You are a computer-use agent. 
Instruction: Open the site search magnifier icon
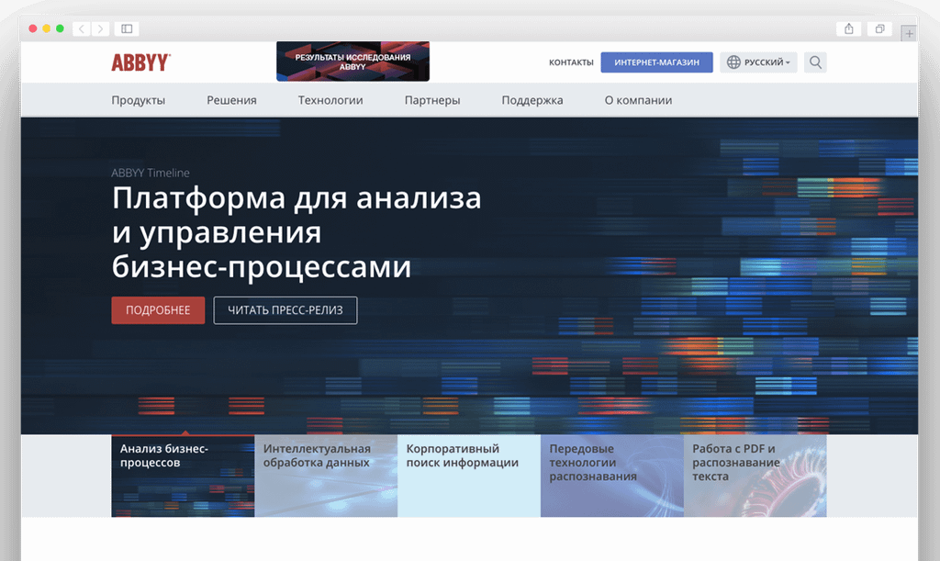click(x=815, y=62)
